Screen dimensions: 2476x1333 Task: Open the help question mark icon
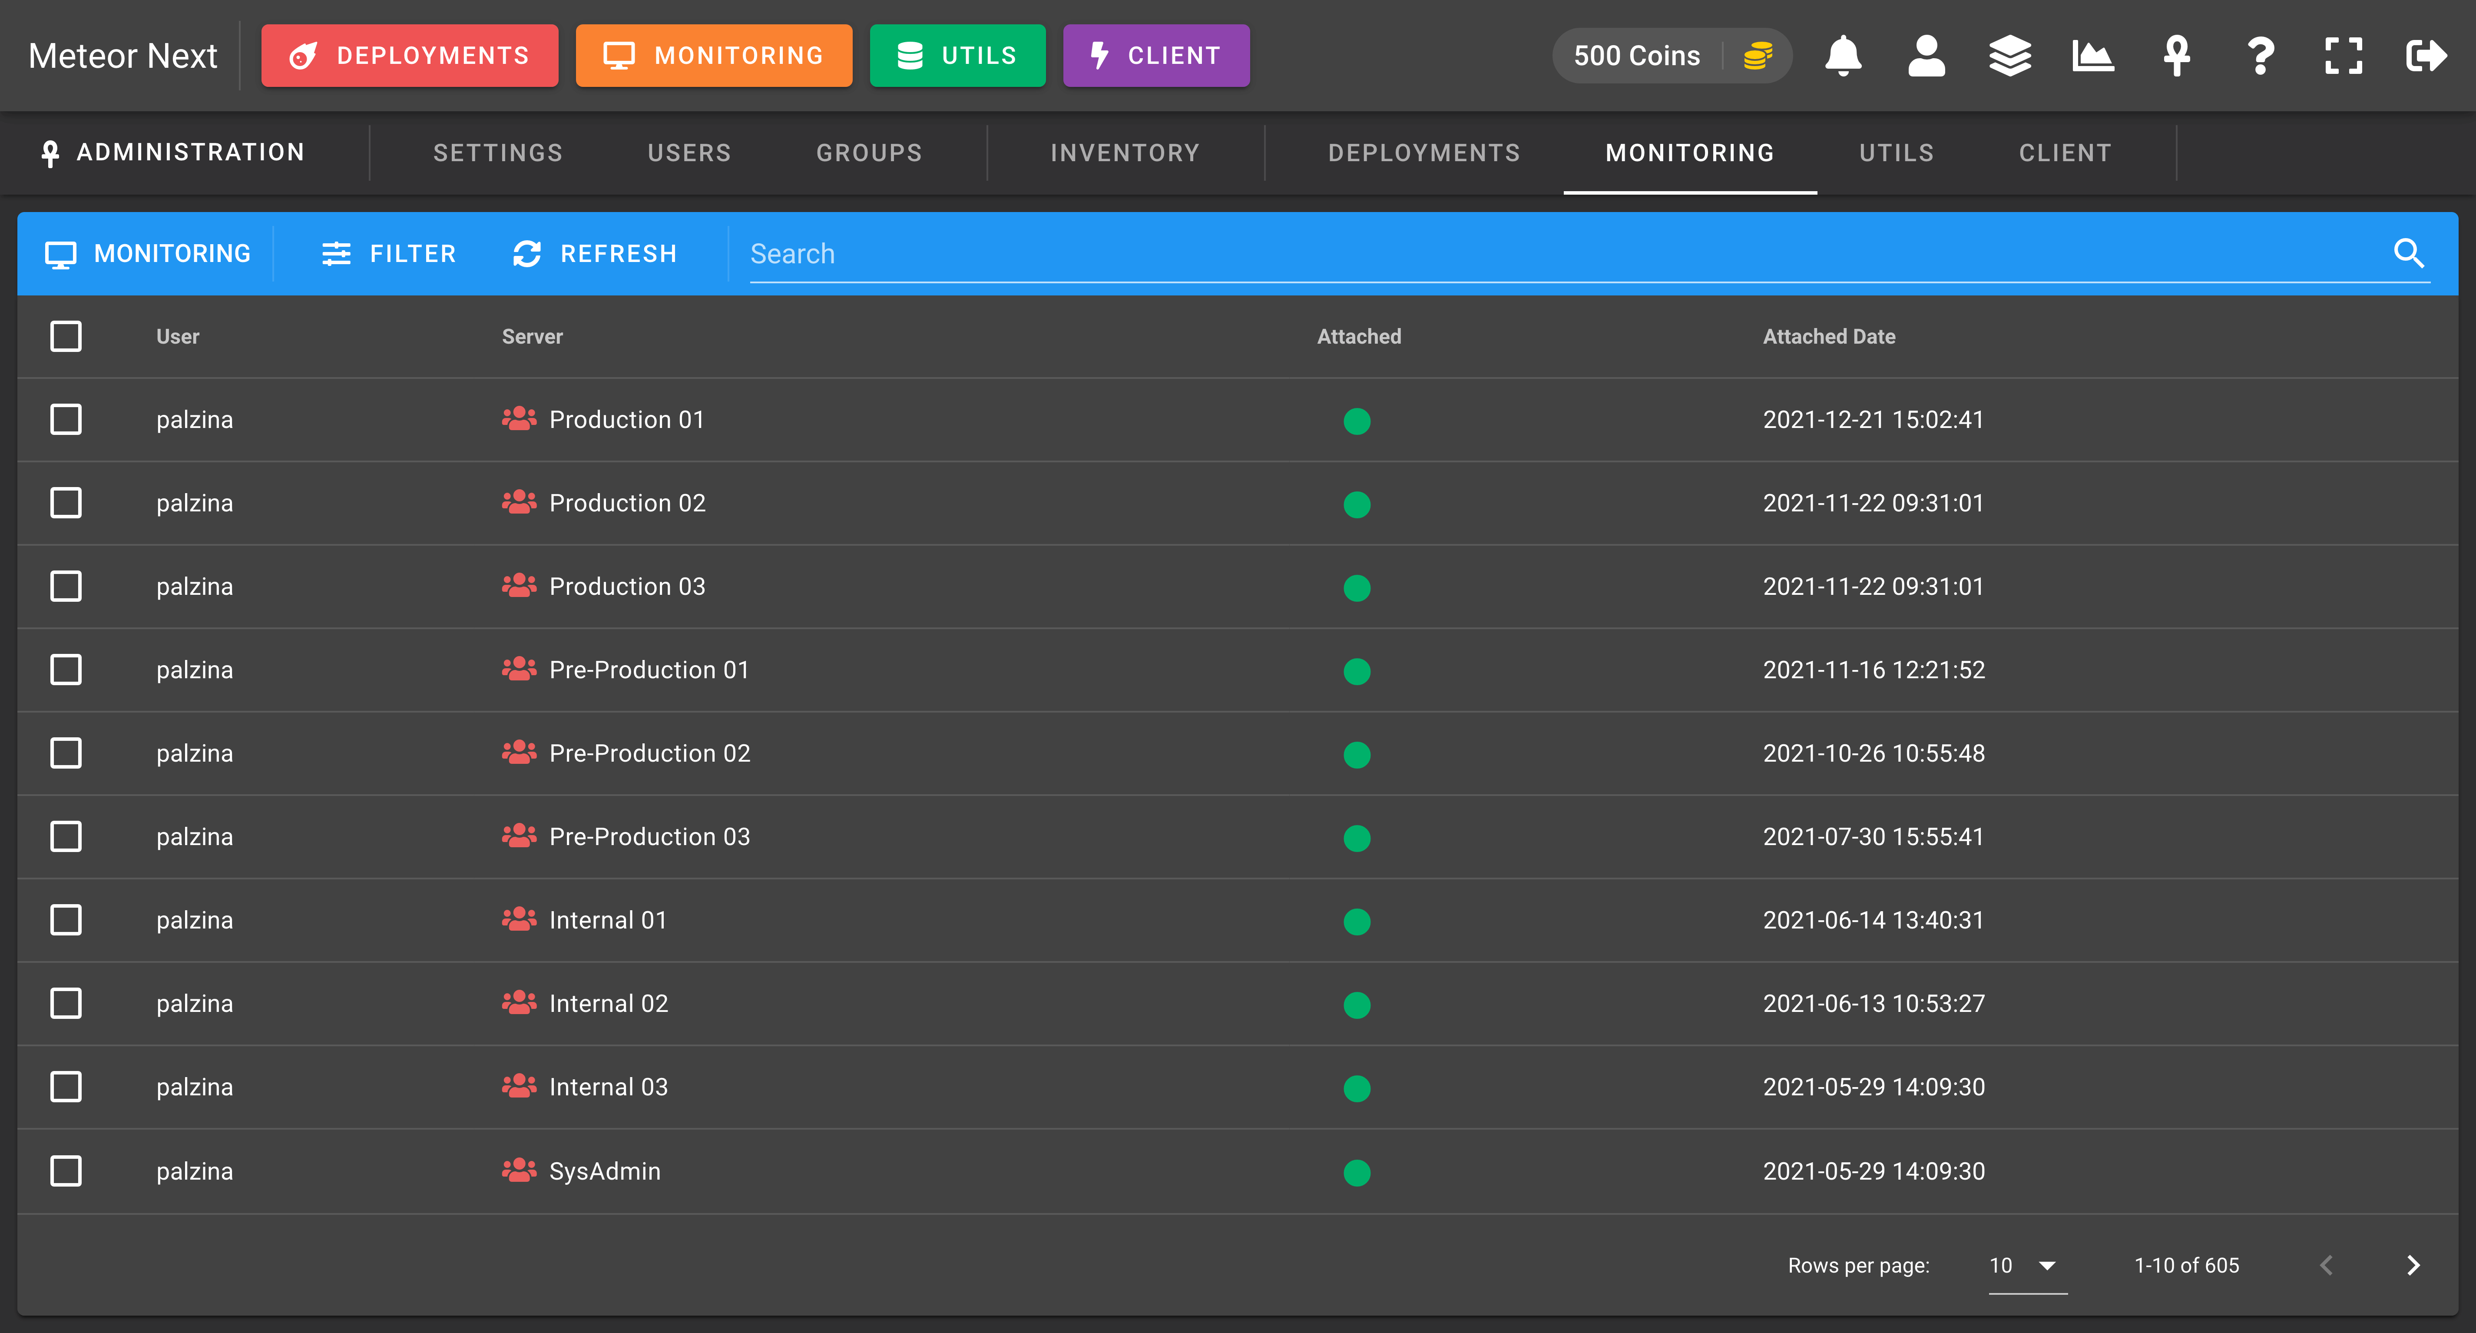(x=2261, y=56)
